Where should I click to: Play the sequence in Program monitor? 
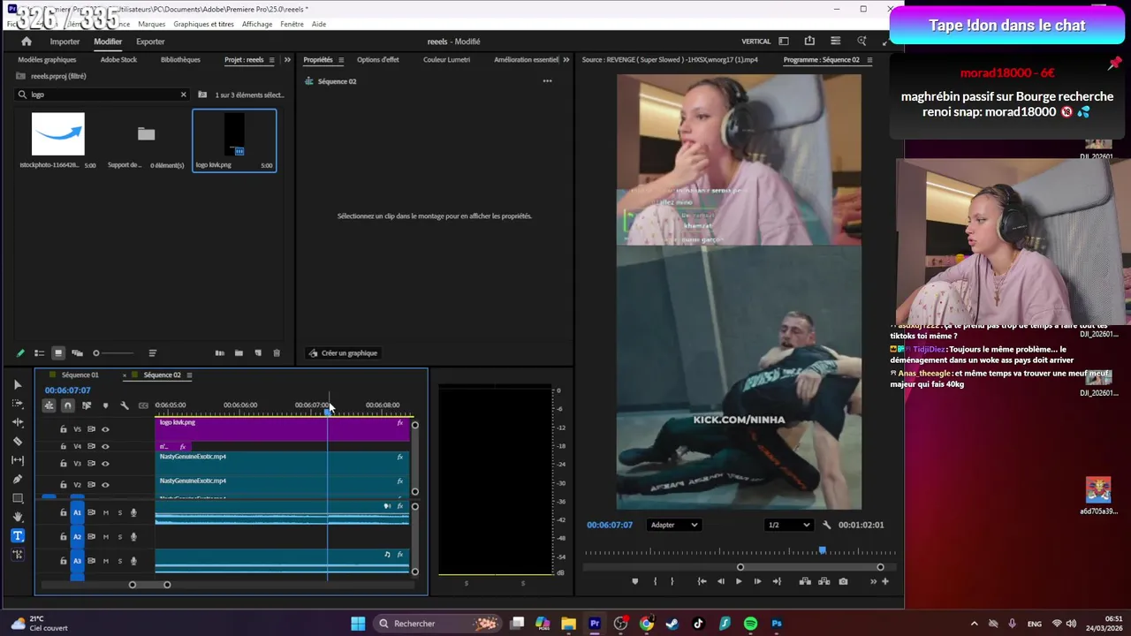tap(739, 581)
